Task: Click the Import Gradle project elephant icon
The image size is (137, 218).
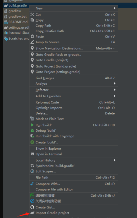Action: tap(32, 213)
